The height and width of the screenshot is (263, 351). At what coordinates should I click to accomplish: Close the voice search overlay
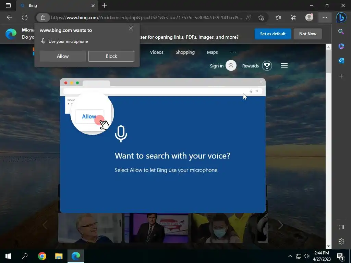(x=261, y=82)
